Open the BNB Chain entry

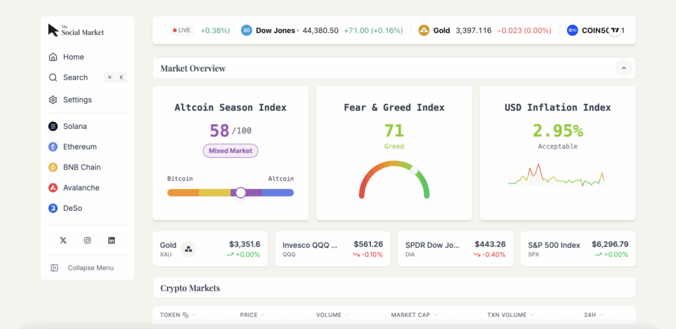pyautogui.click(x=81, y=167)
